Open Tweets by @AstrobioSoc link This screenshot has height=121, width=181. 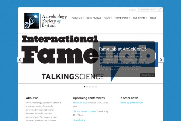click(x=131, y=103)
